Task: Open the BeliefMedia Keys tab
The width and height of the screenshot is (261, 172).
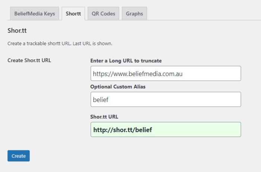Action: click(34, 14)
